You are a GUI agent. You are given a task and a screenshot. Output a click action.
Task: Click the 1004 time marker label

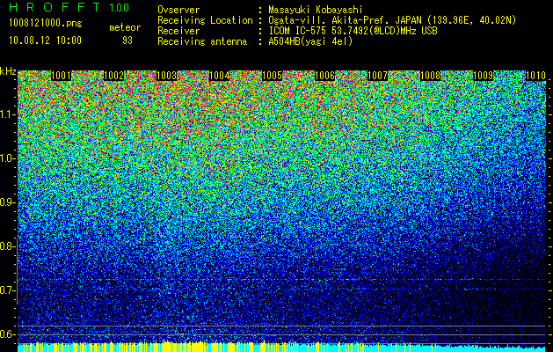point(220,76)
